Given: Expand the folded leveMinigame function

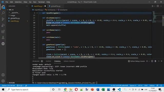Looking at the screenshot, I should (x=37, y=13).
